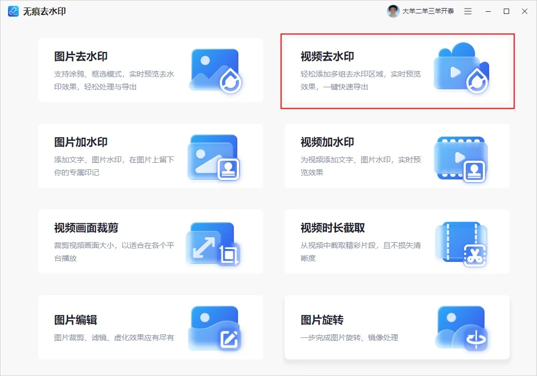Screen dimensions: 537x376
Task: Minimize the 无痕去水印 window
Action: (488, 11)
